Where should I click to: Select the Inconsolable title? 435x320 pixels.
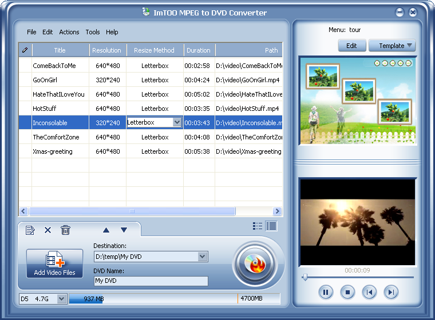50,123
